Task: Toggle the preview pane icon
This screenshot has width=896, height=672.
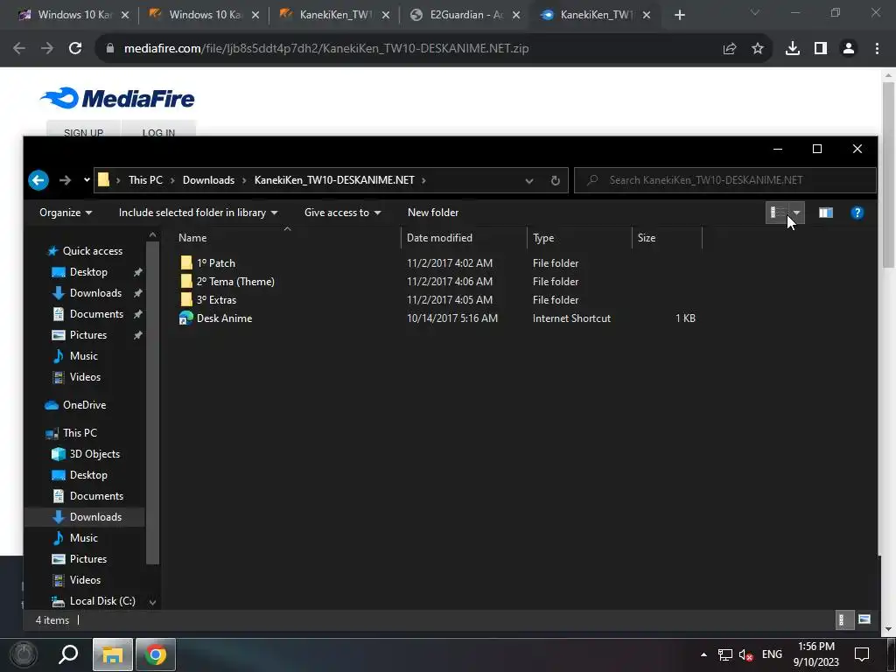Action: 826,213
